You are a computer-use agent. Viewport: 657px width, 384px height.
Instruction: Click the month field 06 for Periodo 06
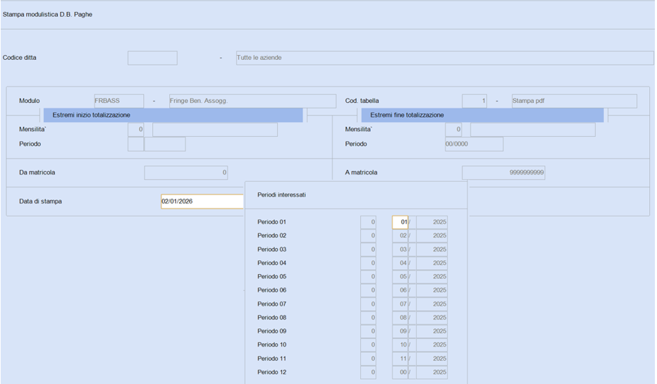pyautogui.click(x=400, y=290)
